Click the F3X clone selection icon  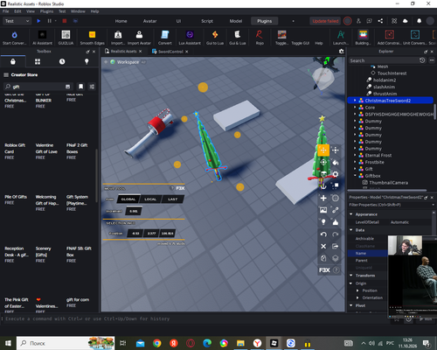click(x=323, y=258)
